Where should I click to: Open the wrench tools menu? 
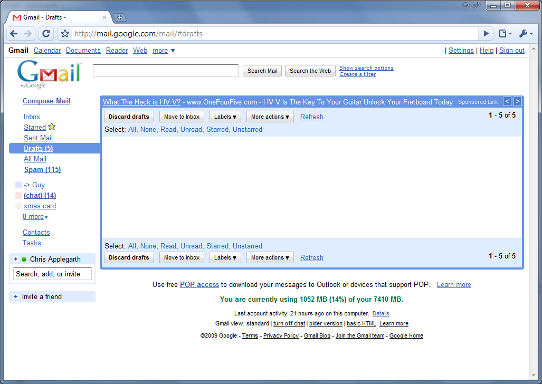point(526,34)
